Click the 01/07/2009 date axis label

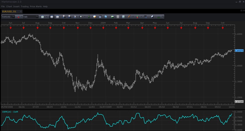click(106, 107)
